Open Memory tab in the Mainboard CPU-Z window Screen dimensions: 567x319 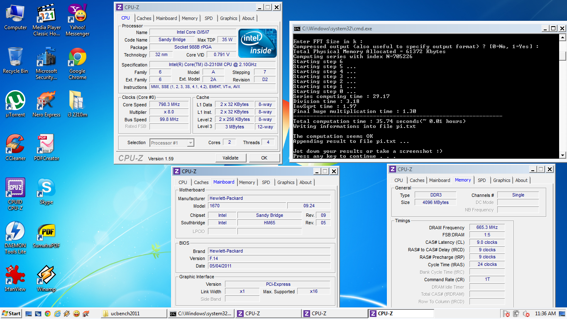point(247,182)
